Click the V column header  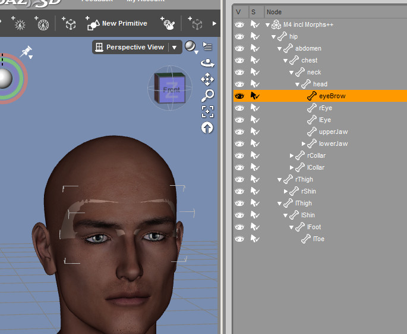tap(238, 12)
